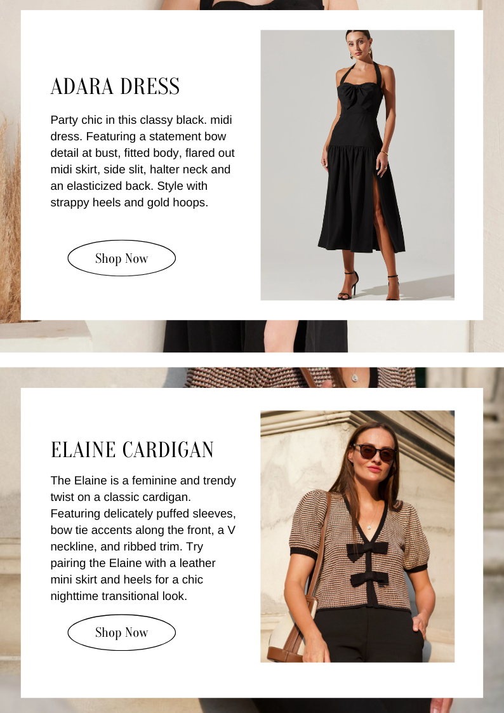Click the Elaine cardigan description paragraph

tap(143, 538)
